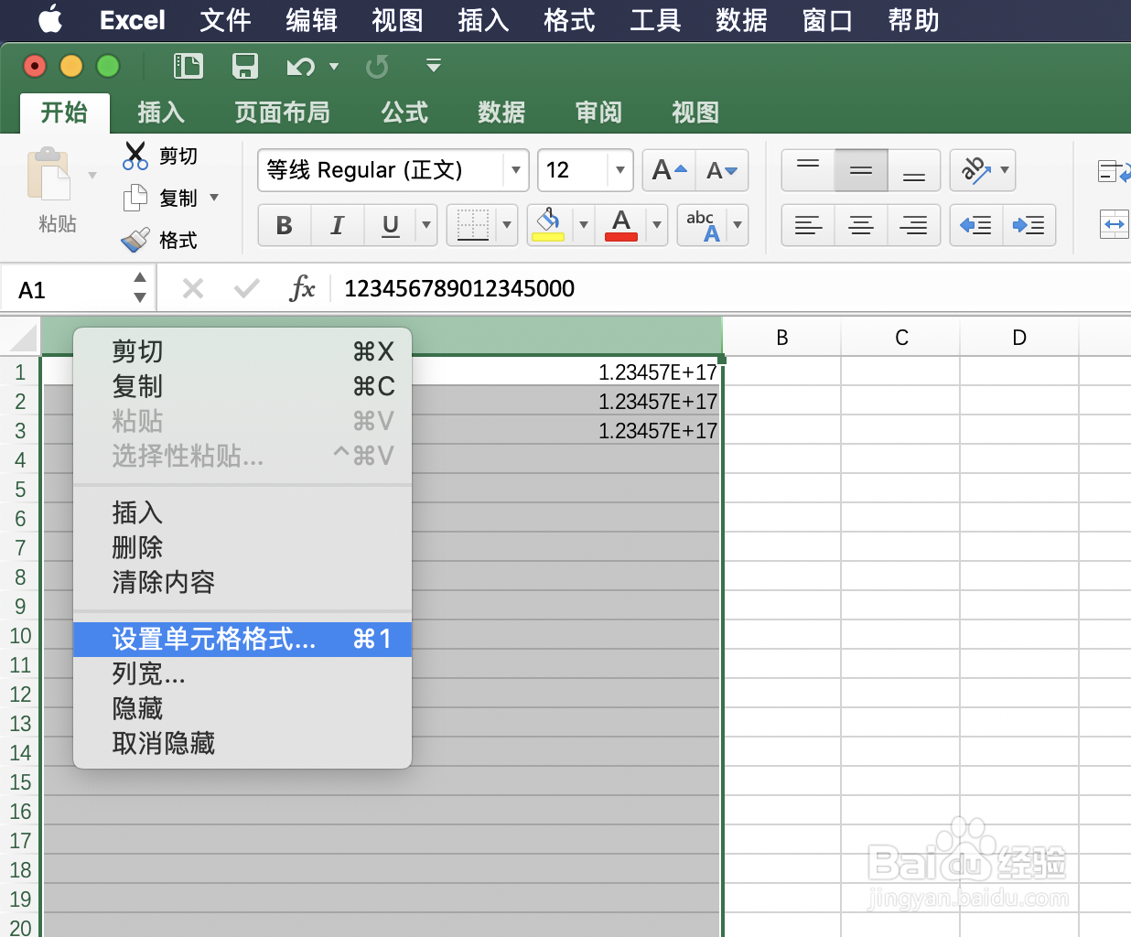The image size is (1131, 937).
Task: Expand the font color dropdown arrow
Action: 656,225
